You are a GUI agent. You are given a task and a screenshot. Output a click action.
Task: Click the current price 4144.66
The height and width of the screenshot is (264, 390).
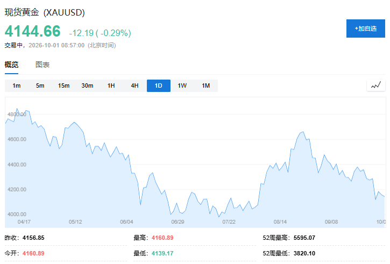click(x=33, y=31)
